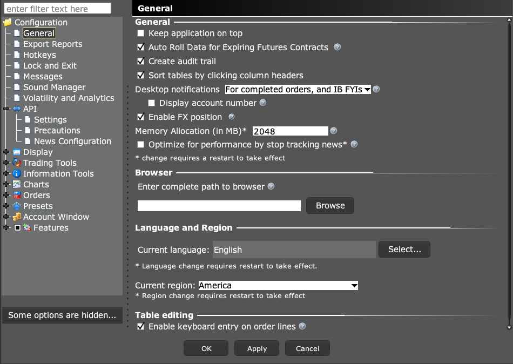Open help for Desktop notifications
Screen dimensions: 513x364
pos(376,89)
